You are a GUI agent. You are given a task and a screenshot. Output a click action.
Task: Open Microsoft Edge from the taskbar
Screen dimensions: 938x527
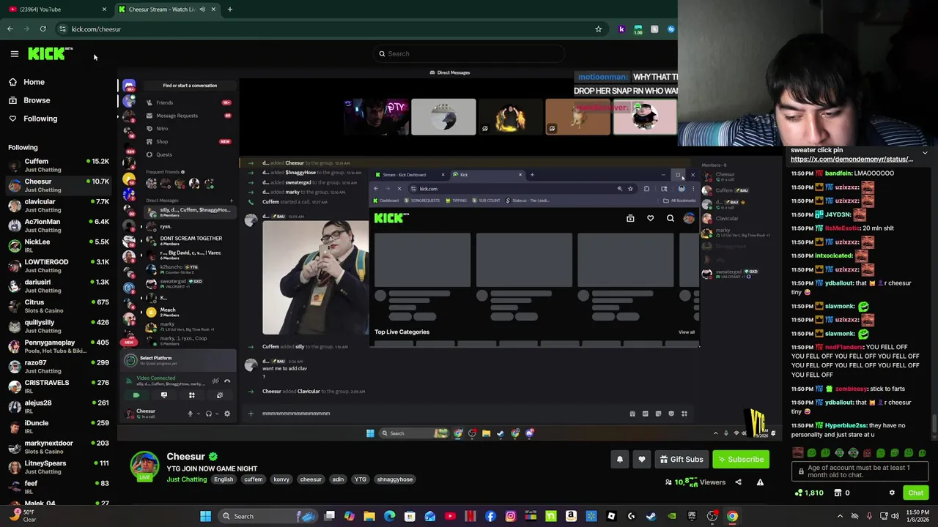pyautogui.click(x=390, y=516)
